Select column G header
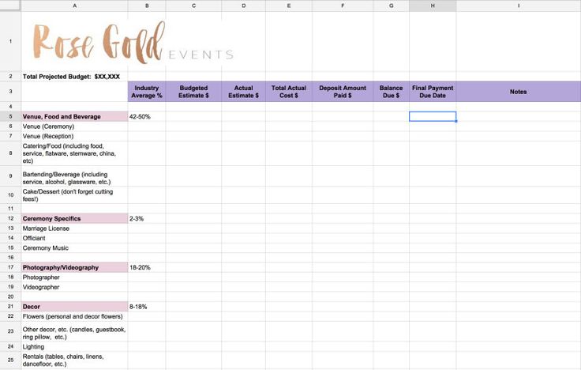 pyautogui.click(x=391, y=6)
